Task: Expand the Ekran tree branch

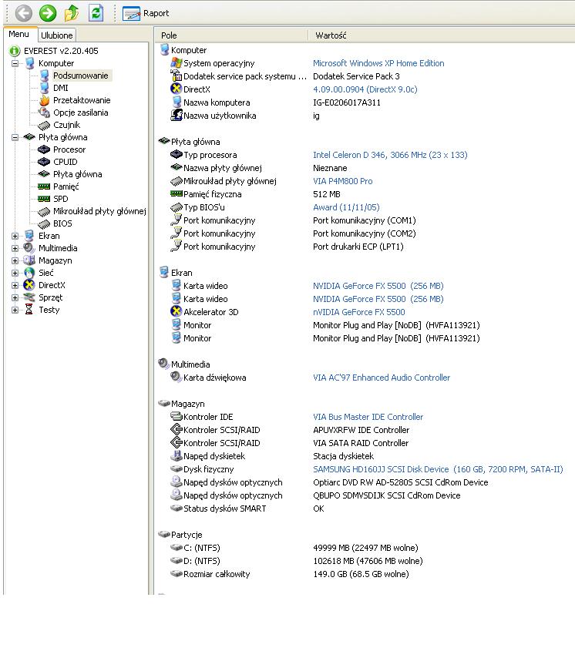Action: coord(15,236)
